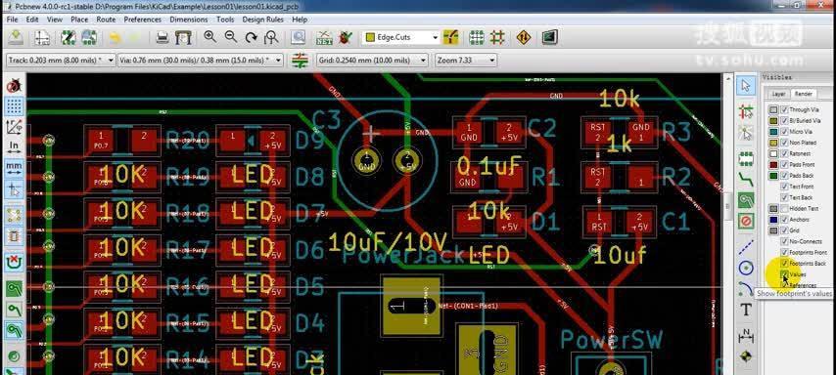Expand the Grid size dropdown
Image resolution: width=836 pixels, height=375 pixels.
coord(372,61)
